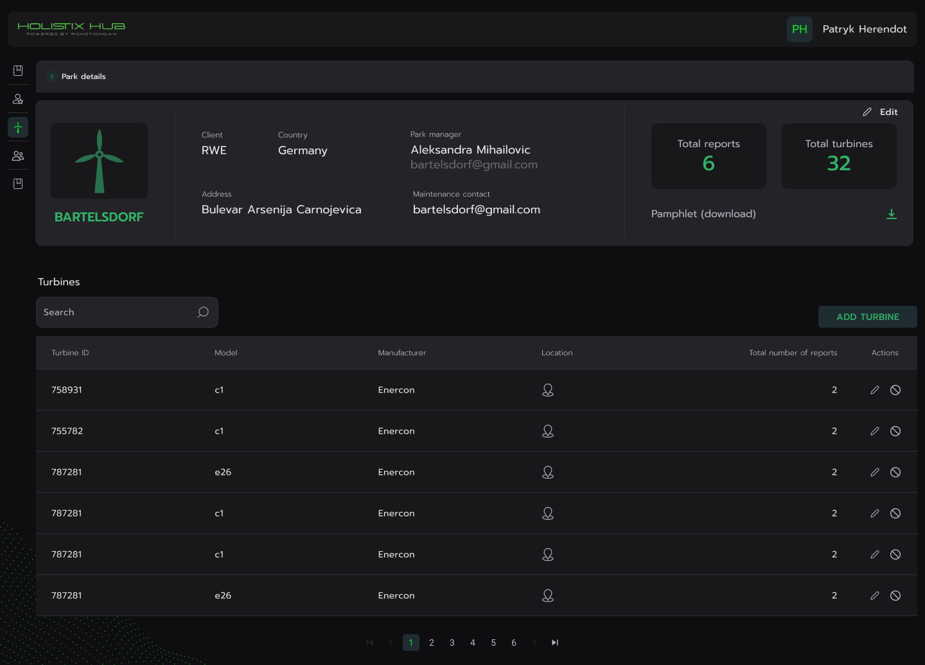Click park manager email bartelsdorf@gmail.com
Screen dimensions: 925x665
click(473, 165)
